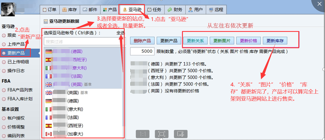Open 编码列表 in the sidebar
The image size is (325, 140).
16,136
